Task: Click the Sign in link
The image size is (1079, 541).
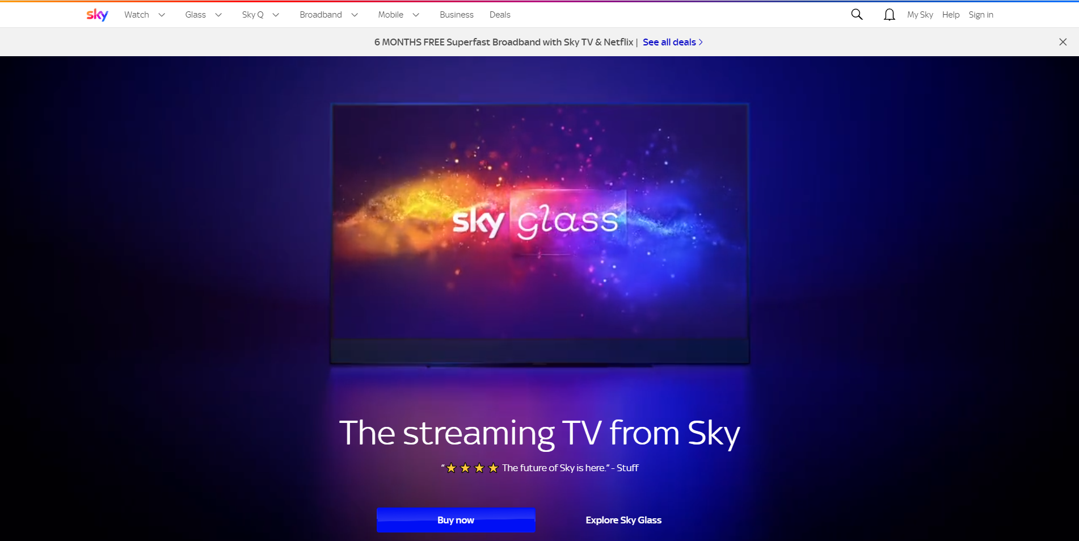Action: [981, 15]
